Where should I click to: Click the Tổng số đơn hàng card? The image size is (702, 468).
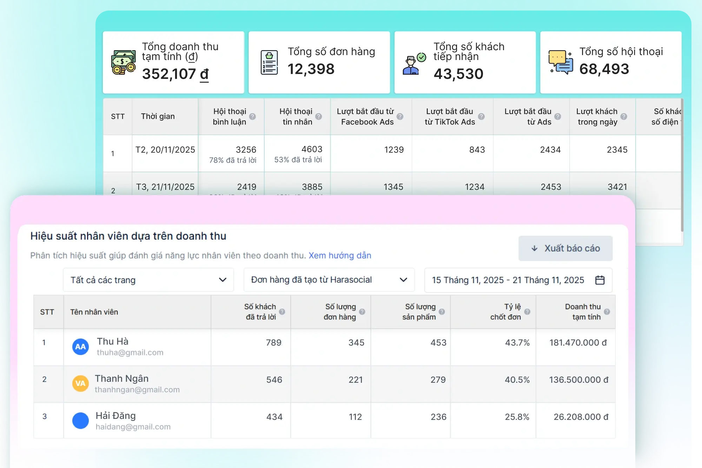(319, 62)
